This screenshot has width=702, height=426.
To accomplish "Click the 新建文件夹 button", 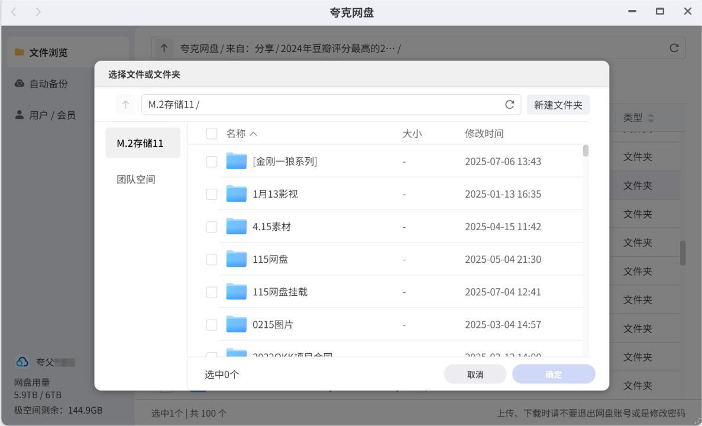I will click(x=558, y=104).
